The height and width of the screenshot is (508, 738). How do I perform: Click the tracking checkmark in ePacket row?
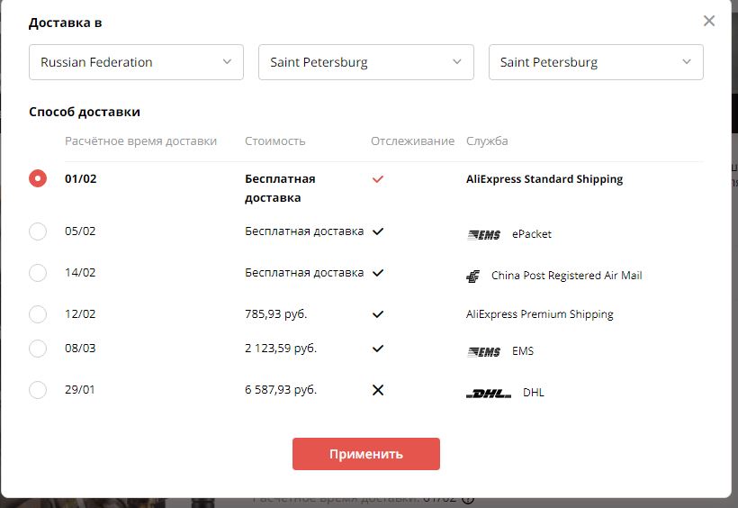(378, 231)
